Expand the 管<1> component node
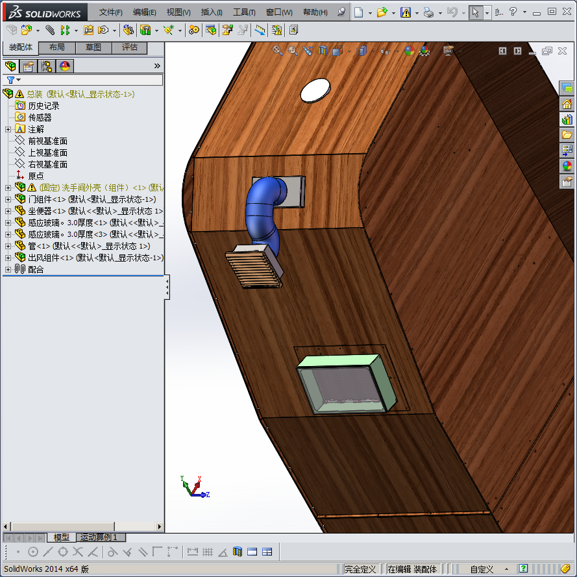This screenshot has height=577, width=577. tap(8, 246)
